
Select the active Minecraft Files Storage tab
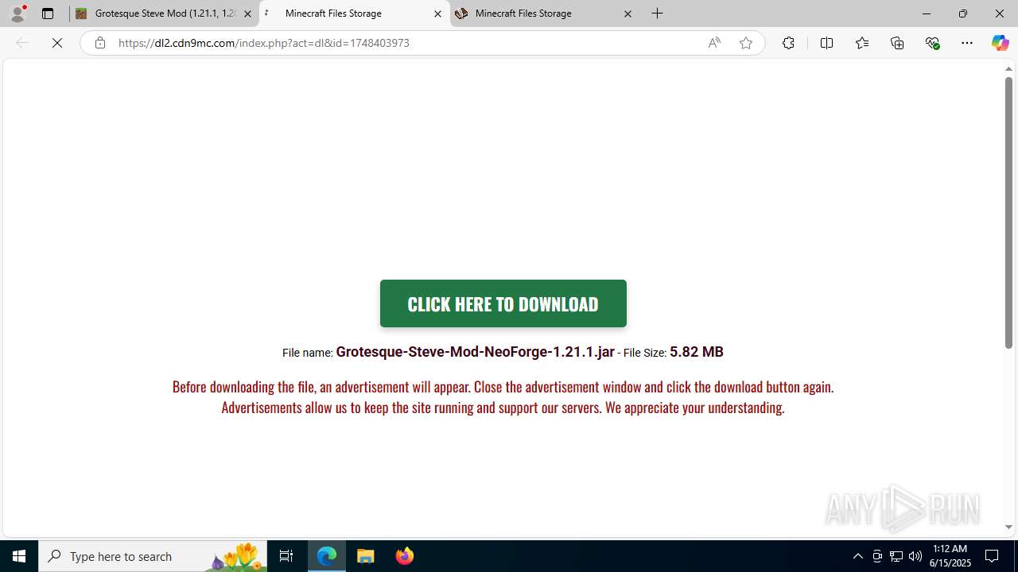[x=355, y=14]
